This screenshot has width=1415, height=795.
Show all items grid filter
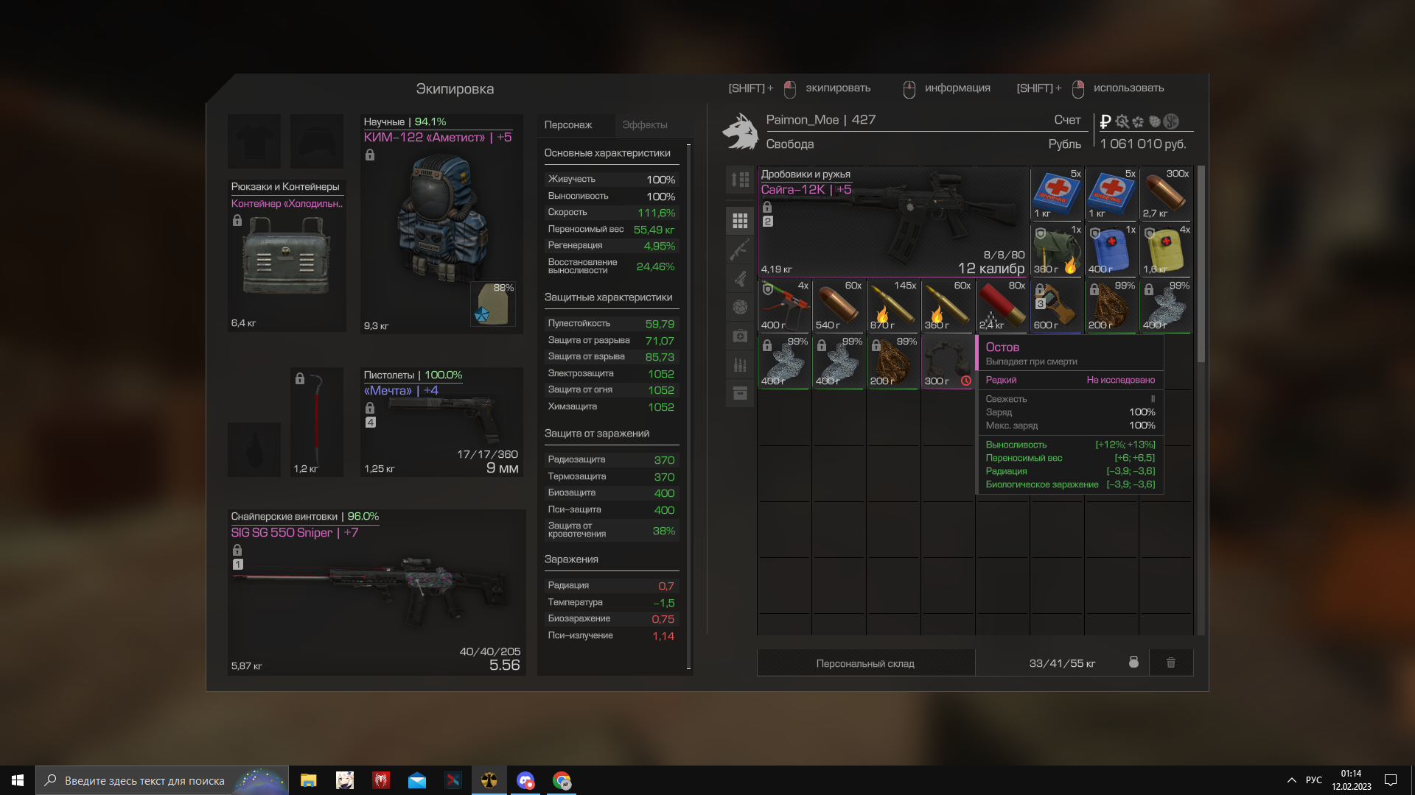740,221
